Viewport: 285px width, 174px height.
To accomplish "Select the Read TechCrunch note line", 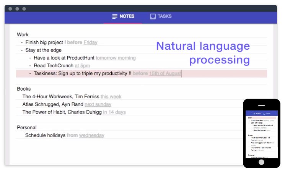I will (54, 65).
